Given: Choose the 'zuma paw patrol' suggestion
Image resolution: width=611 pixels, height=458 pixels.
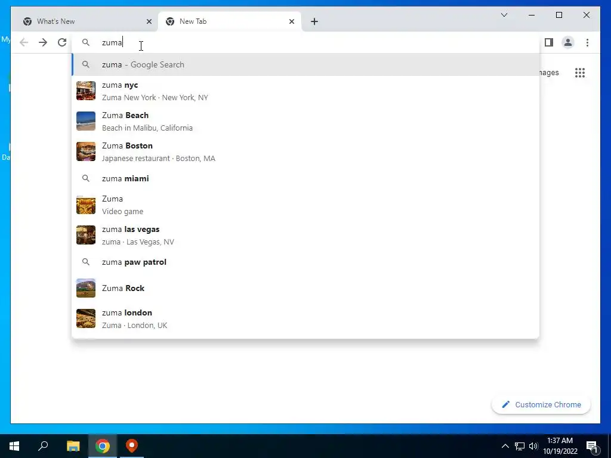Looking at the screenshot, I should coord(305,262).
